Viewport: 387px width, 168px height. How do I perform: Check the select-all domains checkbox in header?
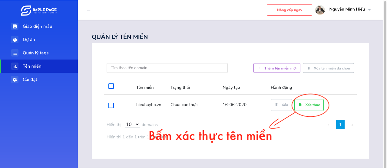tap(111, 86)
